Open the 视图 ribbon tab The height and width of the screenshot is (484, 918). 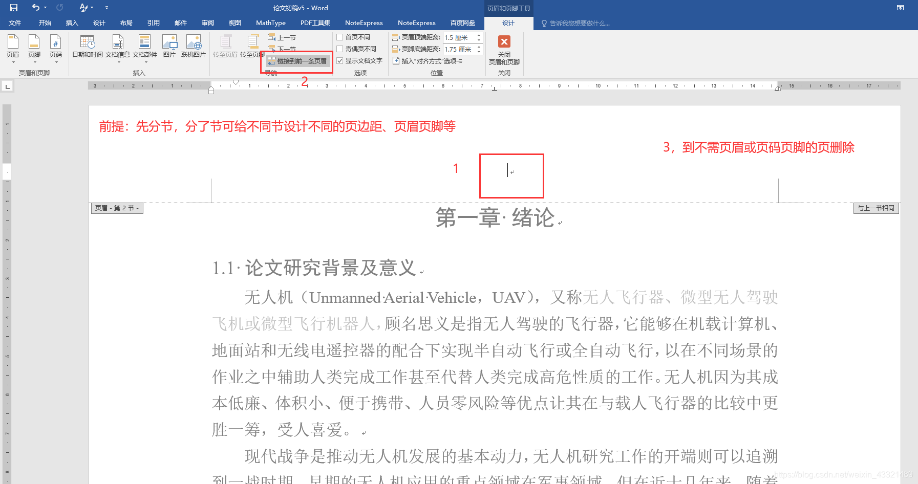click(x=234, y=23)
